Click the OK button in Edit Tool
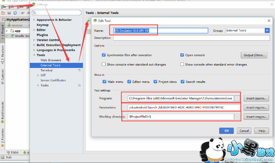Viewport: 275px width, 163px height. point(226,131)
